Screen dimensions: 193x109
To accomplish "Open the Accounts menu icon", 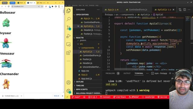I will pyautogui.click(x=68, y=82).
